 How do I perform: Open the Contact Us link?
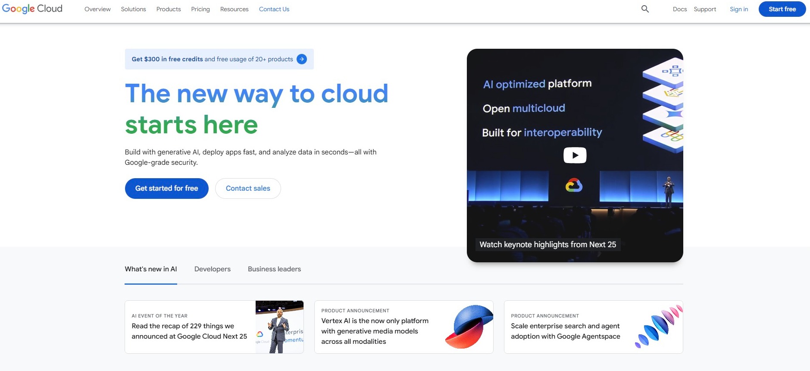coord(274,9)
